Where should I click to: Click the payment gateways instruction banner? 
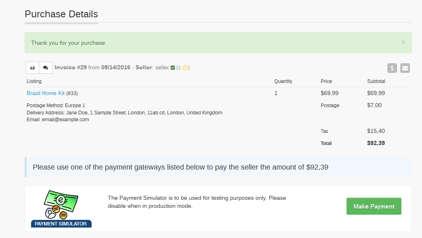[218, 167]
